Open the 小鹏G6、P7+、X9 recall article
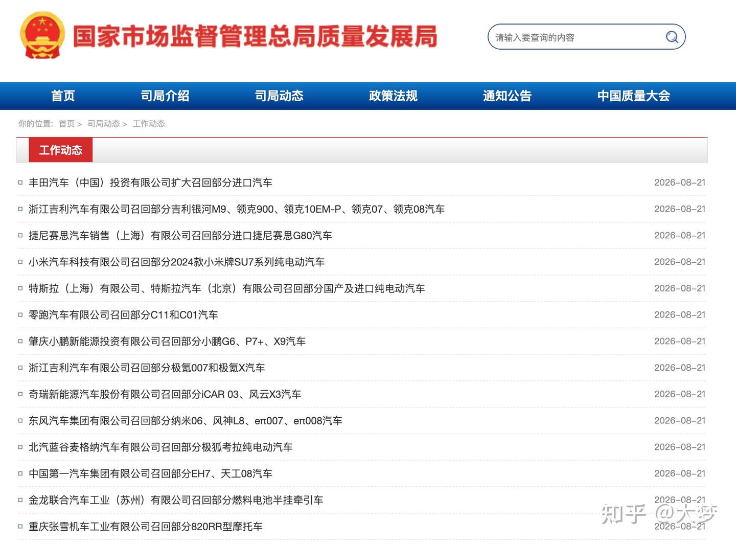The image size is (736, 544). pyautogui.click(x=167, y=342)
